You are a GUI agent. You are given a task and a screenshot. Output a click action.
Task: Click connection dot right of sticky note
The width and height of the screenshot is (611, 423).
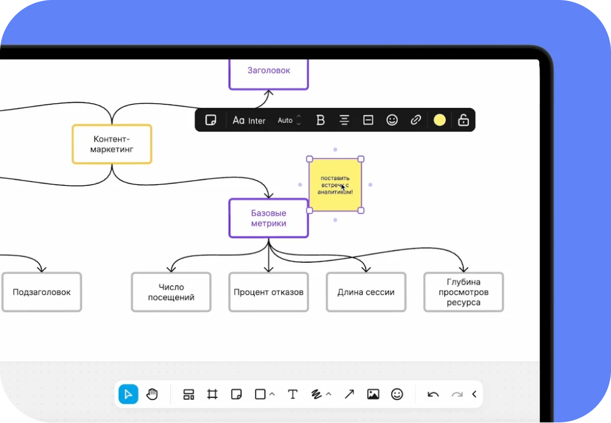pyautogui.click(x=370, y=185)
